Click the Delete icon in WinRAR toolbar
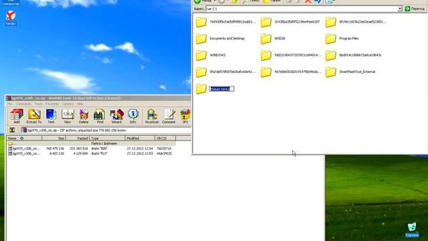The image size is (428, 241). point(84,116)
